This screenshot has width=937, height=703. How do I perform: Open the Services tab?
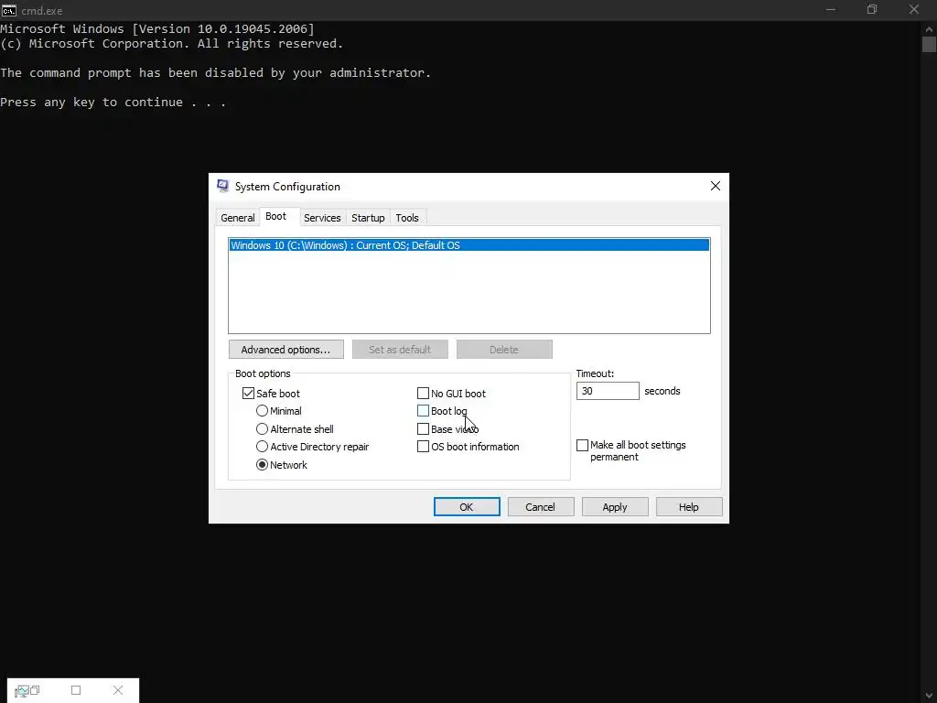click(322, 218)
